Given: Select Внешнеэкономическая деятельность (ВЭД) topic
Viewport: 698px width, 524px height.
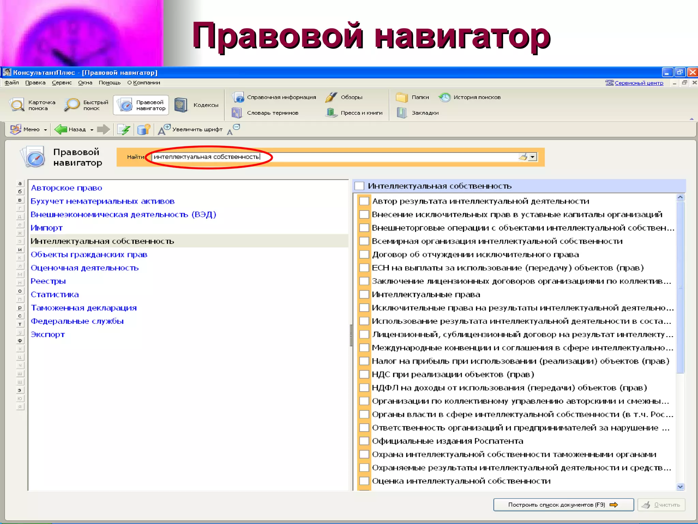Looking at the screenshot, I should [x=123, y=214].
